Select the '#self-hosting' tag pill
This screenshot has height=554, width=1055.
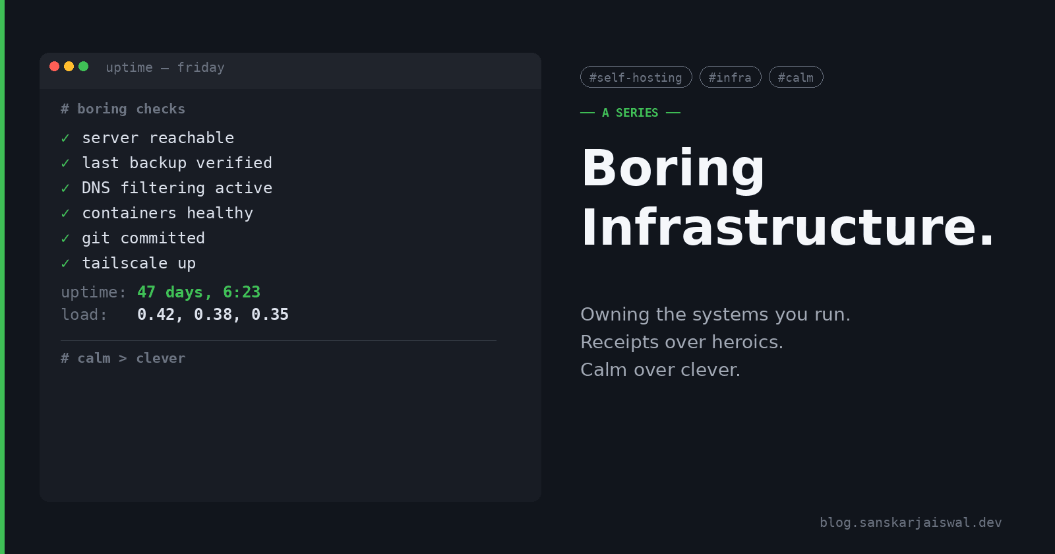[x=636, y=77]
